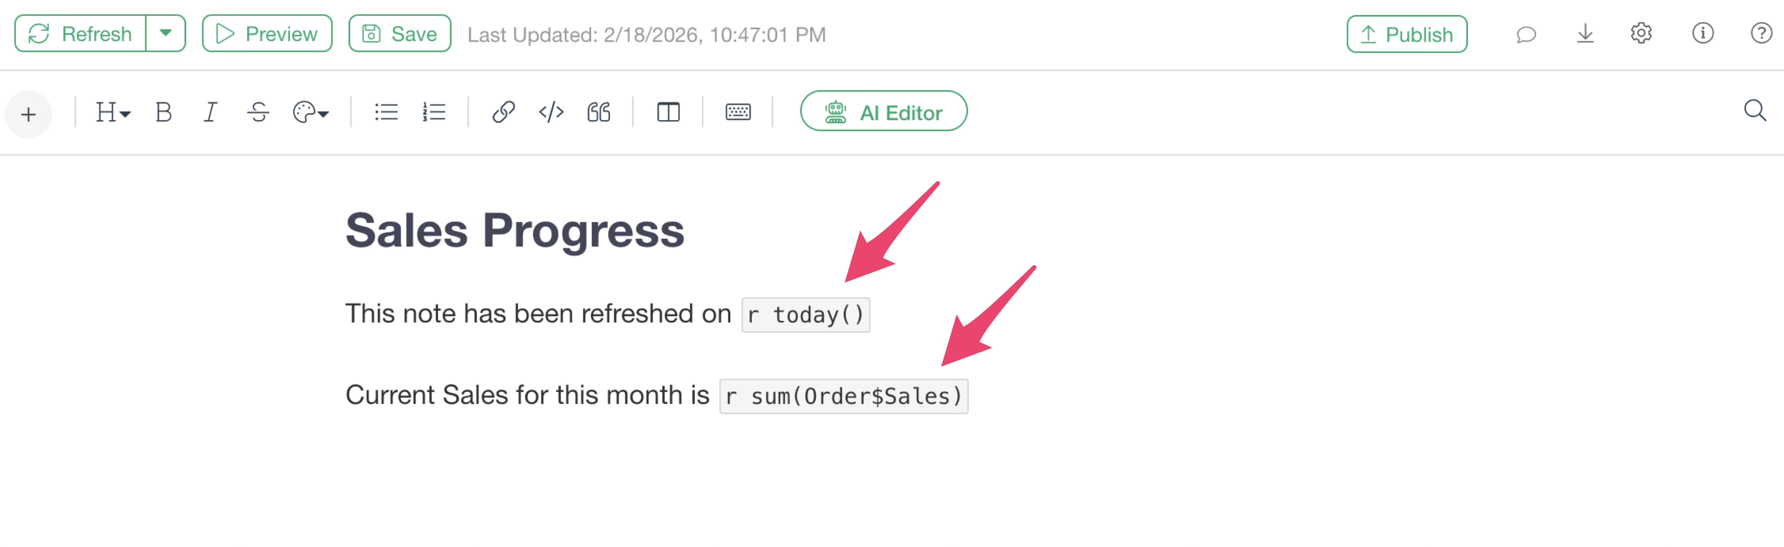
Task: Insert a bulleted list
Action: click(x=386, y=112)
